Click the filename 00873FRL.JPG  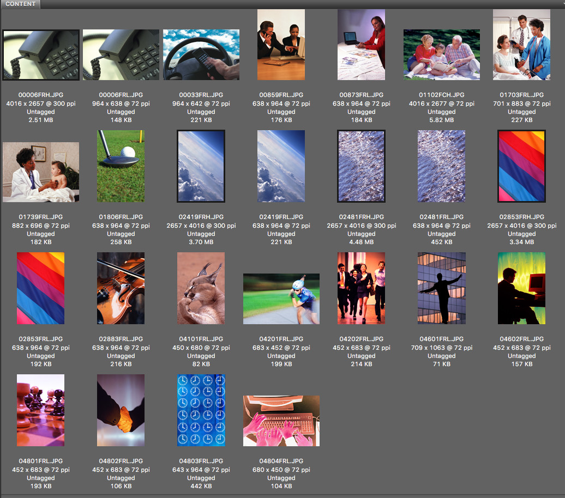point(361,95)
